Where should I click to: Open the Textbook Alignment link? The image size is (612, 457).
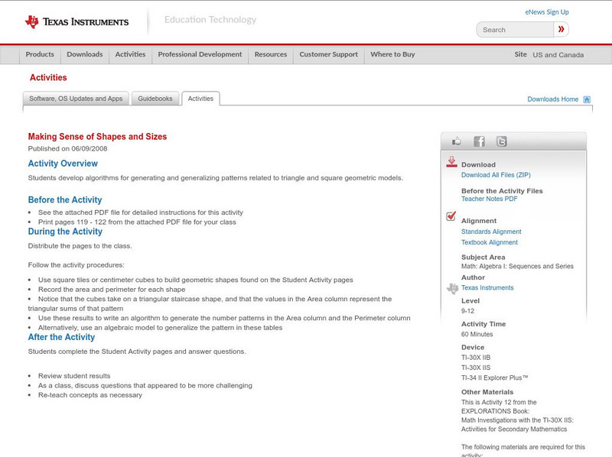pyautogui.click(x=490, y=242)
